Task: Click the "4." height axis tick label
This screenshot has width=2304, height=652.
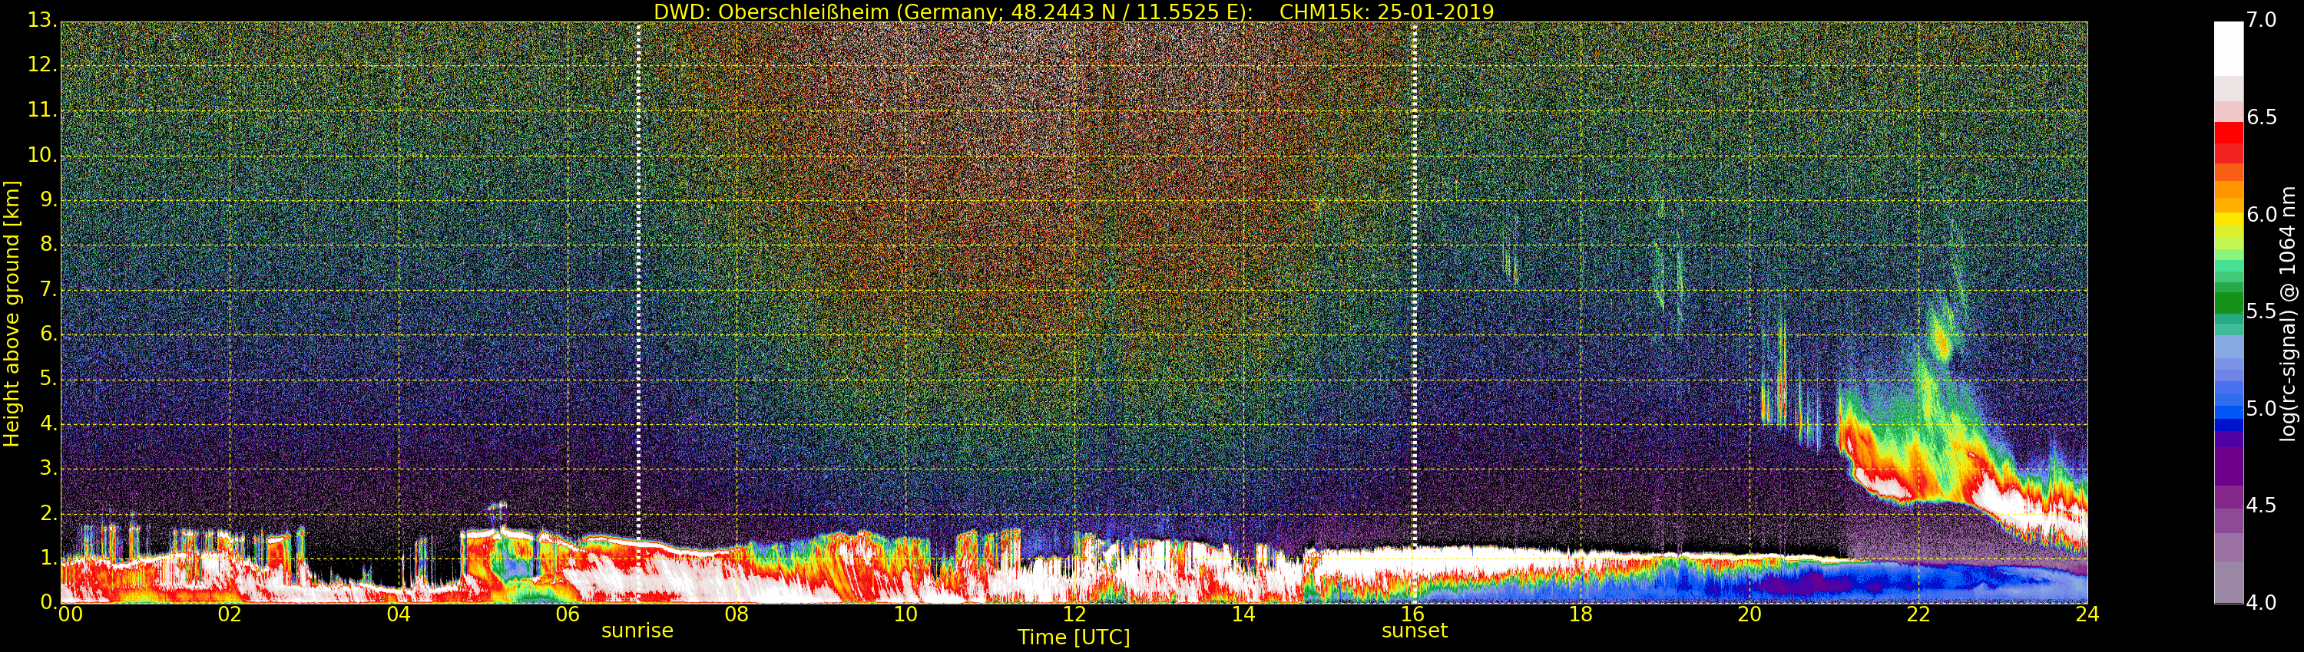Action: pos(48,423)
